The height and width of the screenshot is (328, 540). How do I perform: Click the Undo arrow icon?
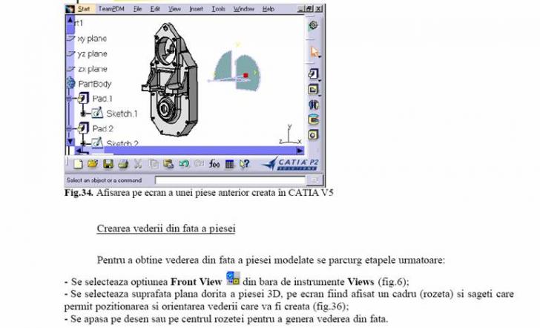click(x=182, y=163)
